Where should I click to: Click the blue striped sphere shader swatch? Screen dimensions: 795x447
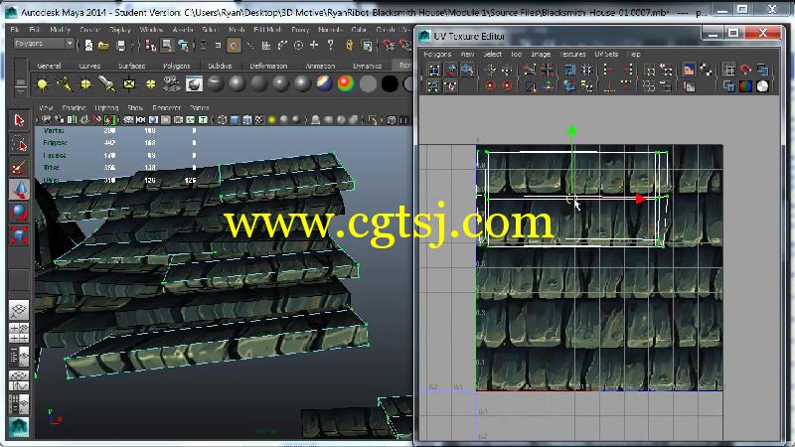(325, 84)
